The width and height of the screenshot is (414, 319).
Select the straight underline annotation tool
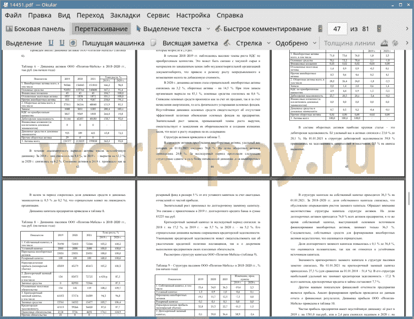tap(51, 43)
